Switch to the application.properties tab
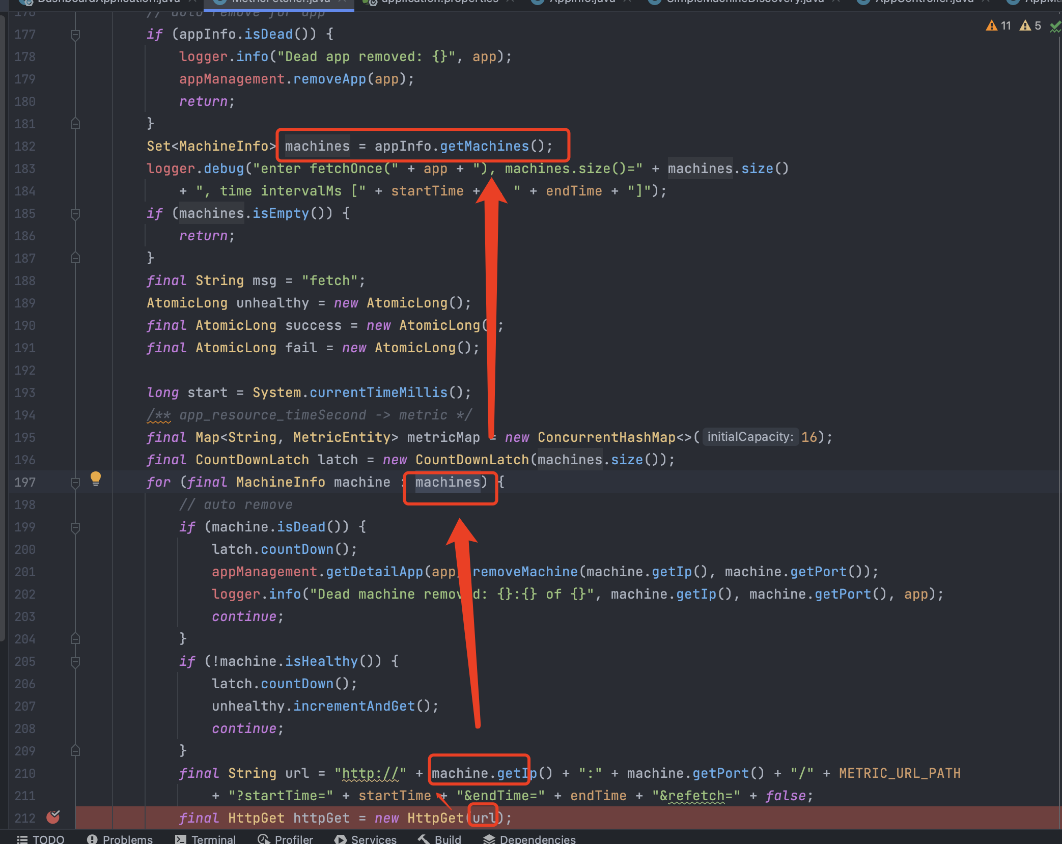The image size is (1062, 844). [439, 2]
